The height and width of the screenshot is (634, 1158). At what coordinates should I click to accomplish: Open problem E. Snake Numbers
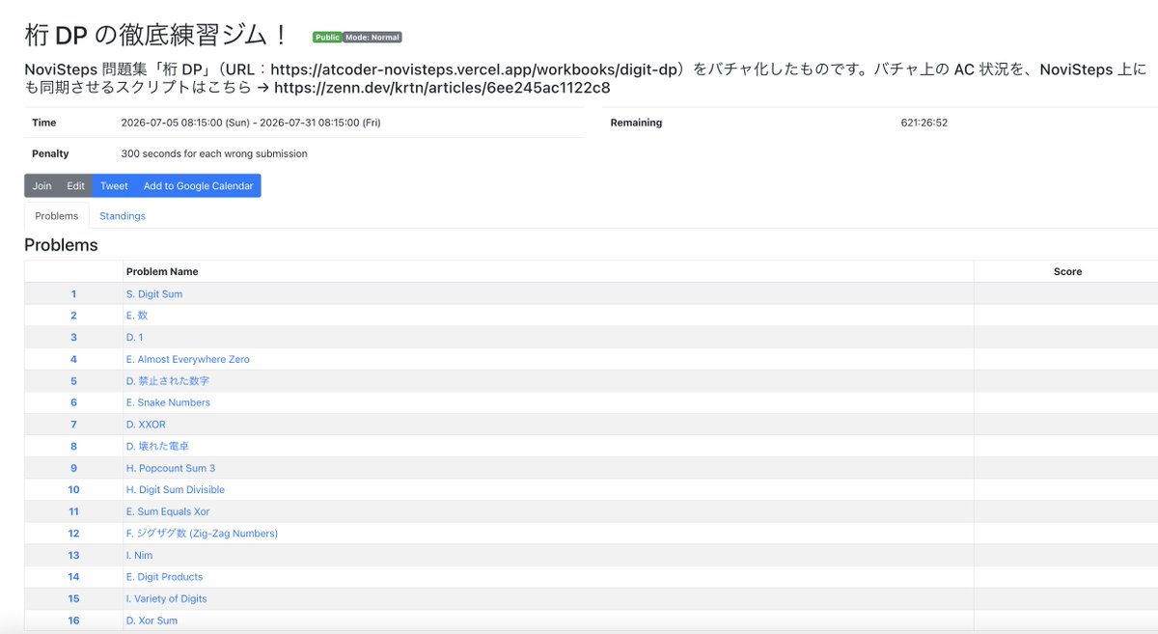click(x=168, y=402)
